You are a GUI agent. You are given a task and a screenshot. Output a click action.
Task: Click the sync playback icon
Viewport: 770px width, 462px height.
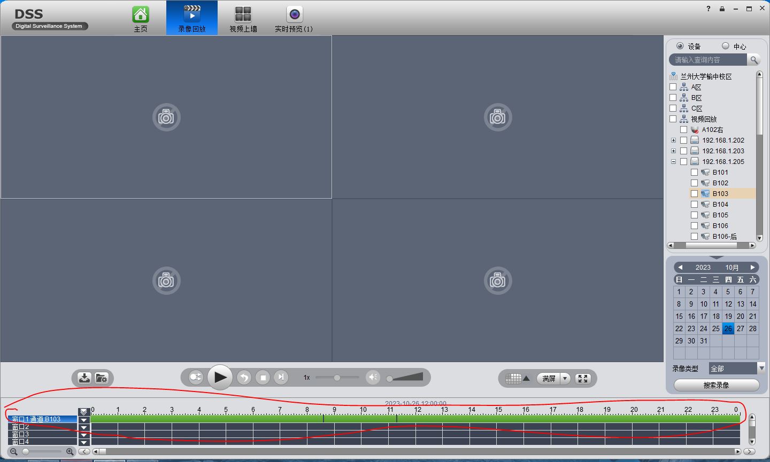(x=196, y=378)
